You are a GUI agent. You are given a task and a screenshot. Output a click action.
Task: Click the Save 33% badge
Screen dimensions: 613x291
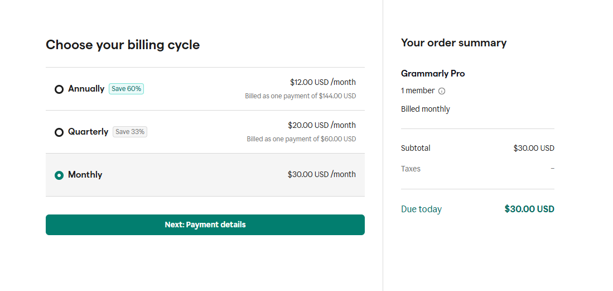130,132
